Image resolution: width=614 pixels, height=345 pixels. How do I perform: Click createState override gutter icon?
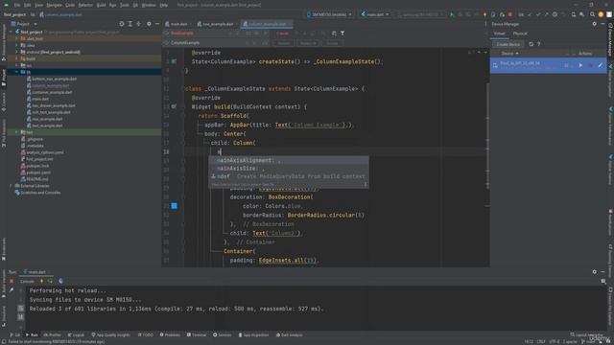point(174,61)
